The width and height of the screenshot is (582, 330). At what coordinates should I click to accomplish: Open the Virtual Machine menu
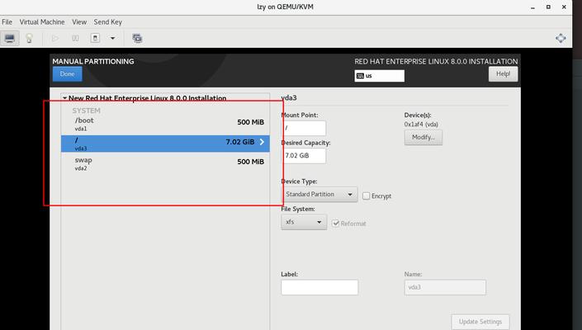tap(42, 22)
